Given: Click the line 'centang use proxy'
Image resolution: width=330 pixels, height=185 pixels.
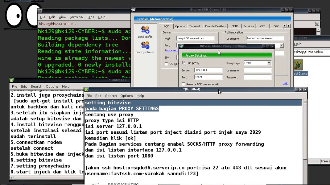Looking at the screenshot, I should tap(109, 115).
